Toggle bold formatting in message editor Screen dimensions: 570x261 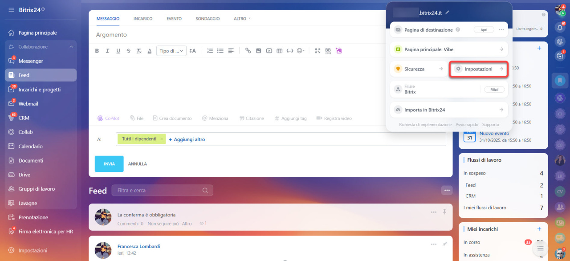click(x=97, y=51)
